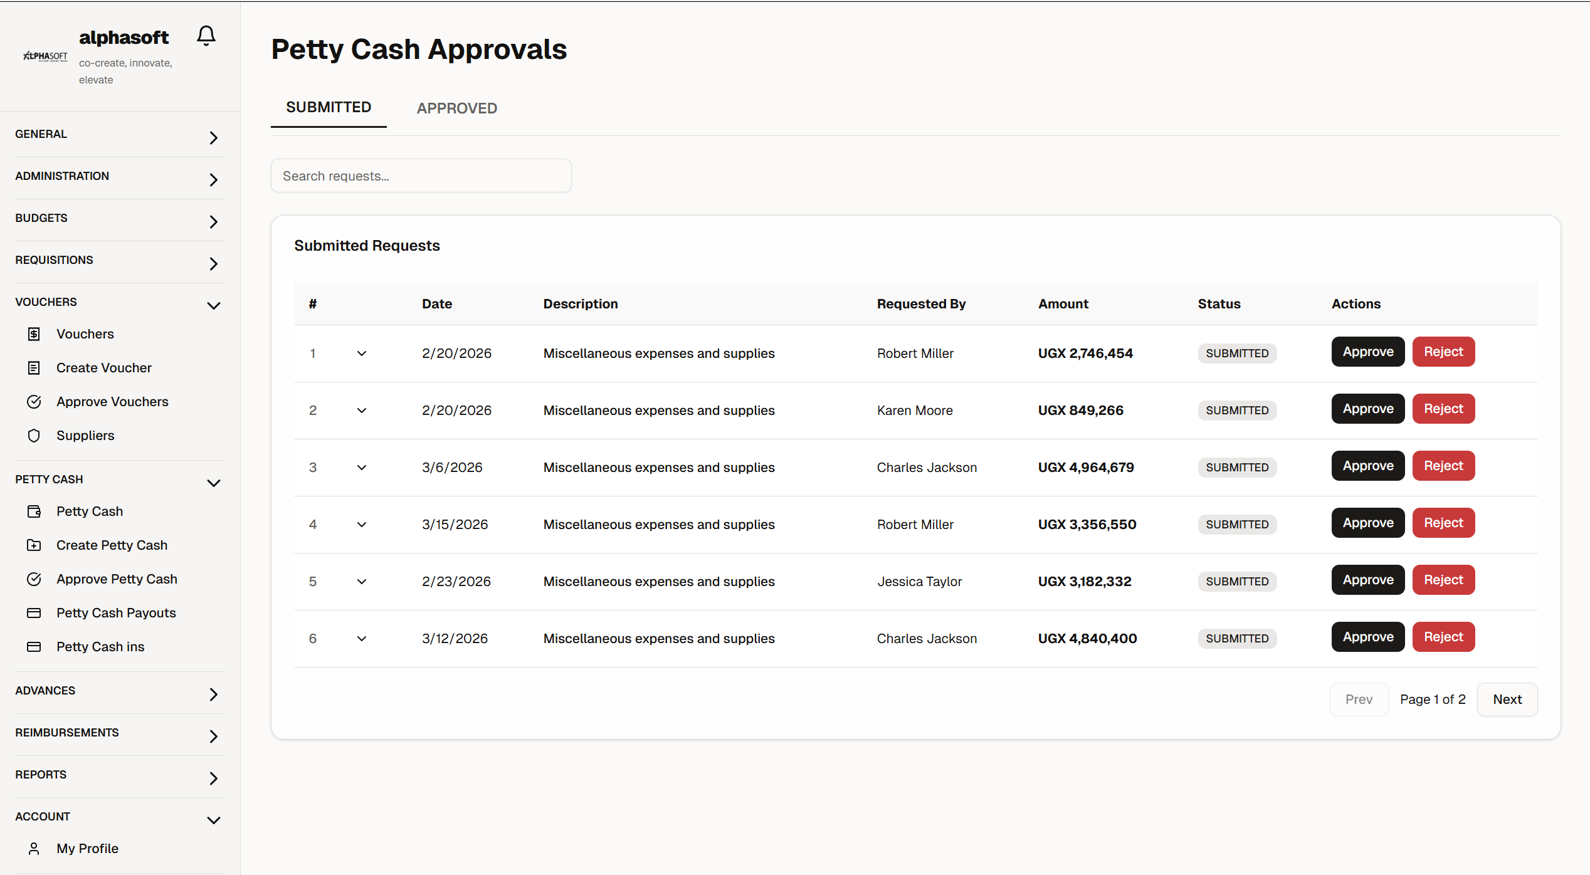1590x875 pixels.
Task: Select the Vouchers icon in the sidebar
Action: click(34, 333)
